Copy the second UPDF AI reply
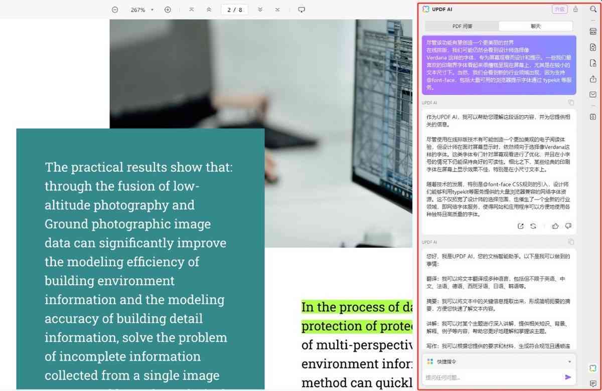This screenshot has width=602, height=391. pos(571,242)
